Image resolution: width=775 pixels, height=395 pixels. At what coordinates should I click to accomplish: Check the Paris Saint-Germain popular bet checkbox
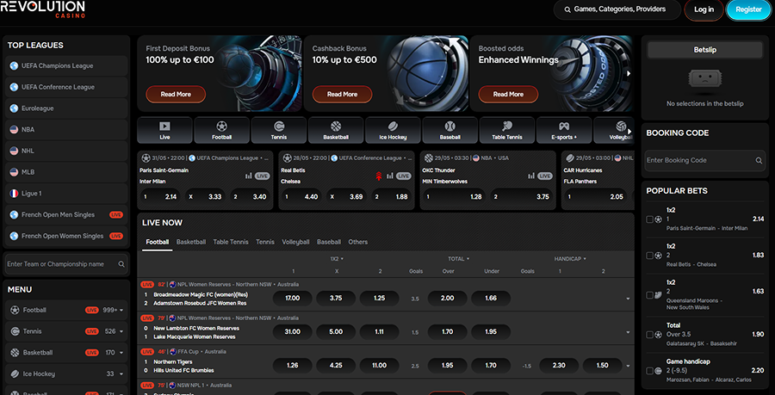click(649, 219)
